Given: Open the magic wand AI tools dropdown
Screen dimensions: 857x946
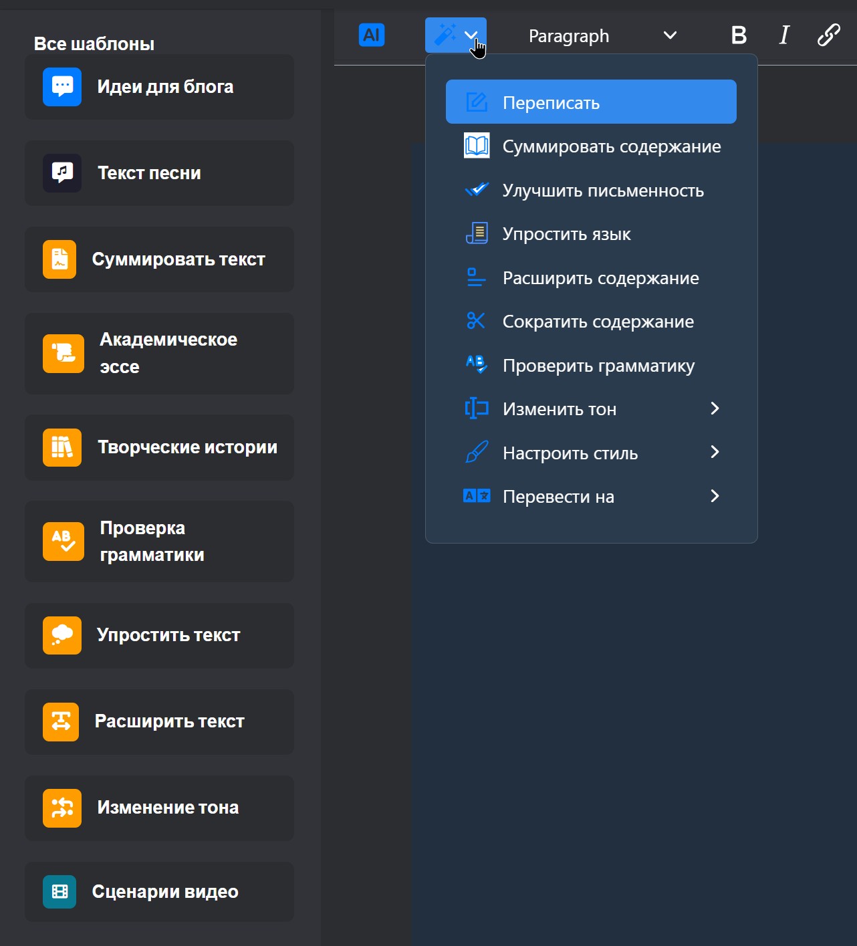Looking at the screenshot, I should tap(456, 35).
